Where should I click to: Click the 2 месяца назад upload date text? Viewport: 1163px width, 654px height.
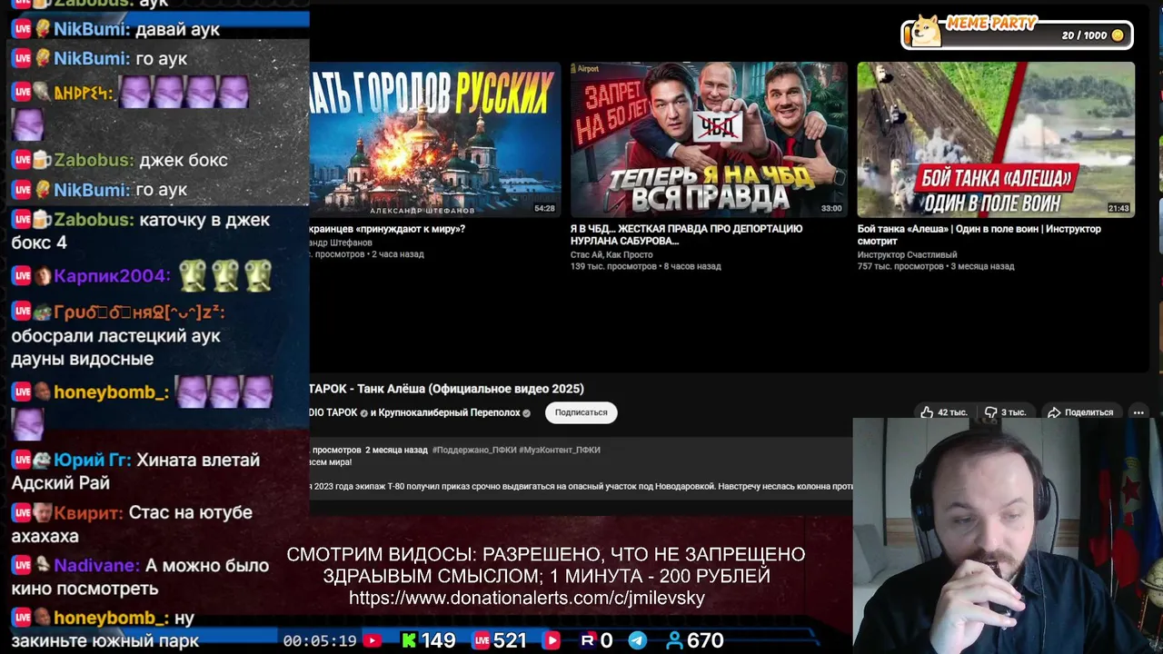[396, 450]
